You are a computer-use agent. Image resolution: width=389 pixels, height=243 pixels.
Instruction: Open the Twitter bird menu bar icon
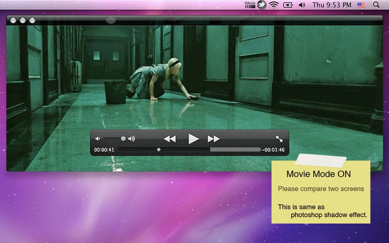(x=262, y=5)
